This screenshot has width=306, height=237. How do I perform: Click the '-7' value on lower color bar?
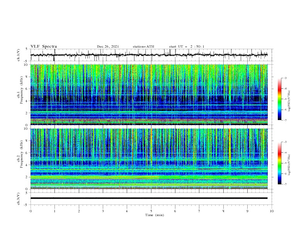pyautogui.click(x=285, y=184)
